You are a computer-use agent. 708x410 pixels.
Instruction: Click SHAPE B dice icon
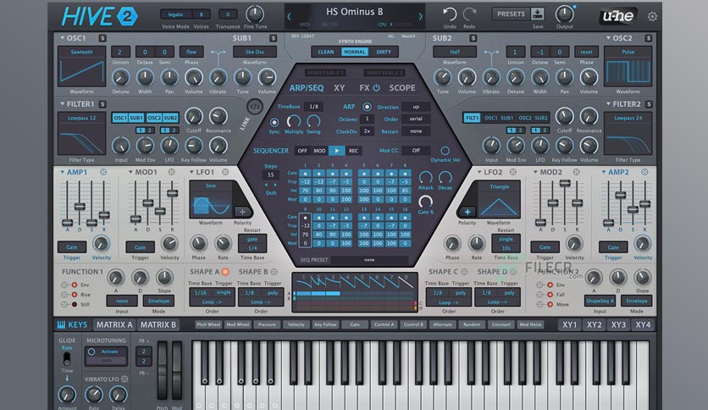[274, 271]
